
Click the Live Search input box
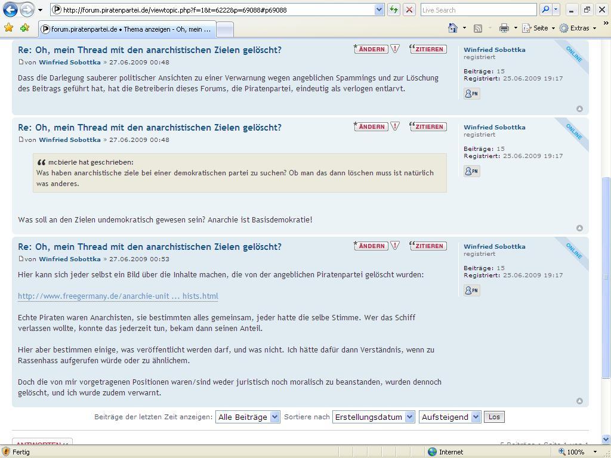[479, 10]
